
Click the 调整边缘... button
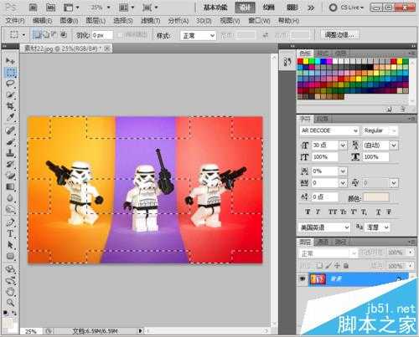[339, 35]
